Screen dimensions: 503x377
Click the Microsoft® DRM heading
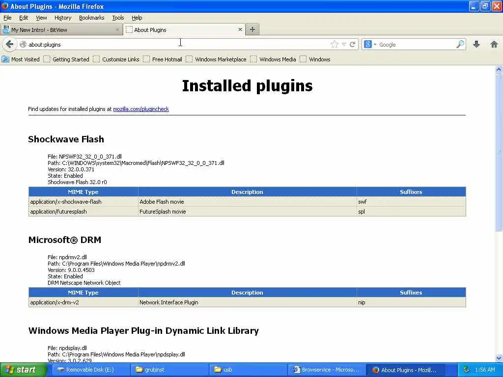65,240
